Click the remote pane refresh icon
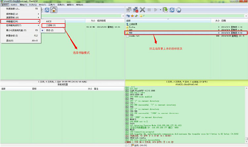248x147 pixels. click(x=172, y=10)
